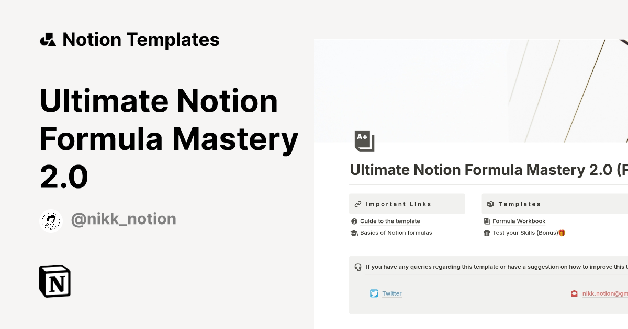The image size is (628, 329).
Task: Click the headphones icon in the queries callout
Action: [x=357, y=266]
